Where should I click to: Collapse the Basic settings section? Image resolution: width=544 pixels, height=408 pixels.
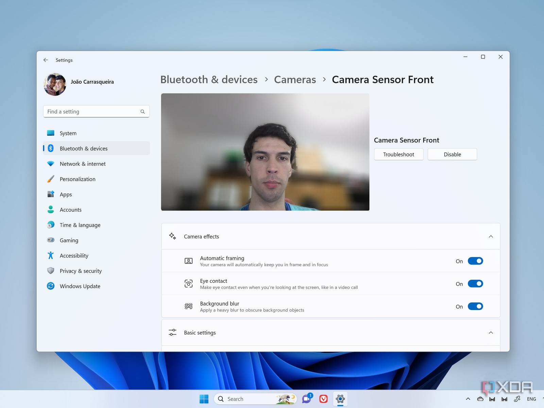click(x=491, y=333)
